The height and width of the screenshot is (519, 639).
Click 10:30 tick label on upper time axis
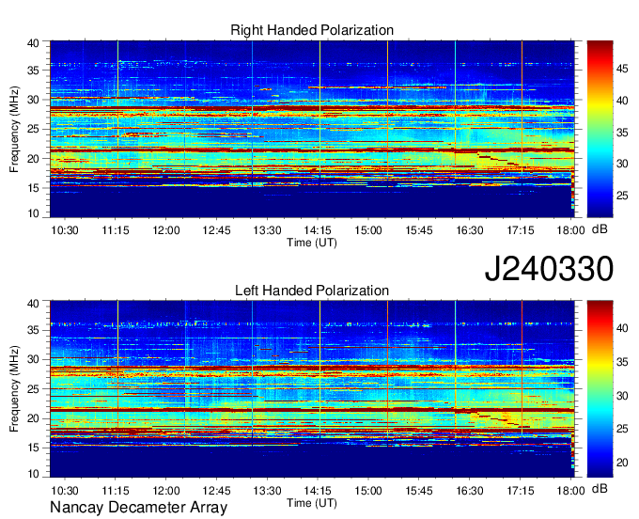(x=65, y=230)
